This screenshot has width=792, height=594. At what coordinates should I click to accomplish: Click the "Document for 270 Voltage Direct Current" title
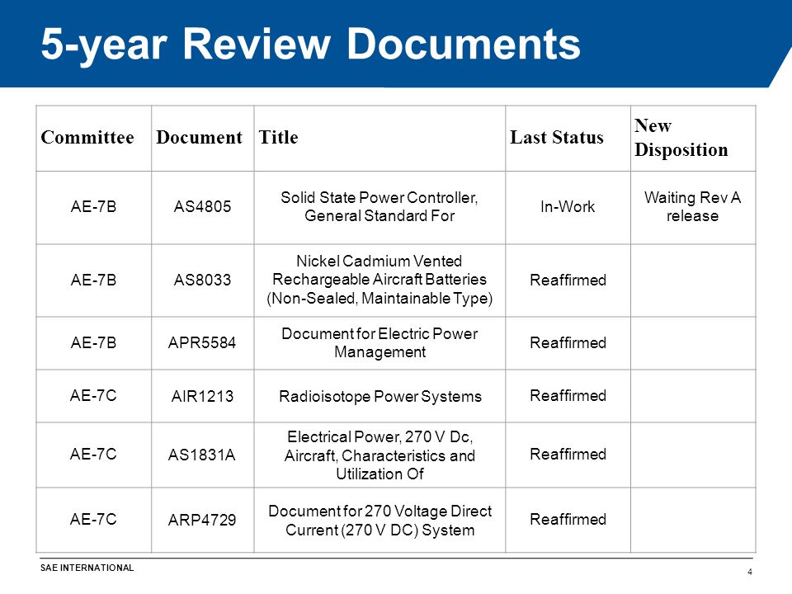point(379,521)
